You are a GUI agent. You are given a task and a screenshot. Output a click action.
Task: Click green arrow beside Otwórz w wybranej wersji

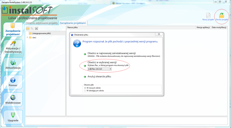pyautogui.click(x=85, y=66)
